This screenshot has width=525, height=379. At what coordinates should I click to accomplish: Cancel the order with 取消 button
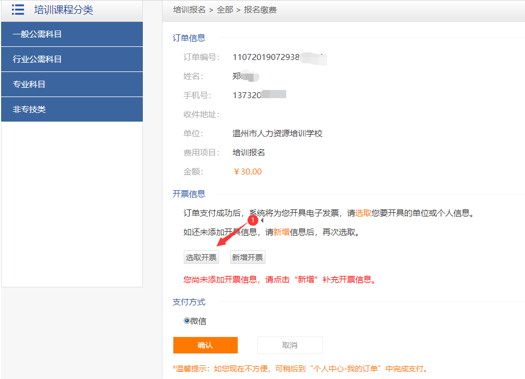click(x=289, y=345)
